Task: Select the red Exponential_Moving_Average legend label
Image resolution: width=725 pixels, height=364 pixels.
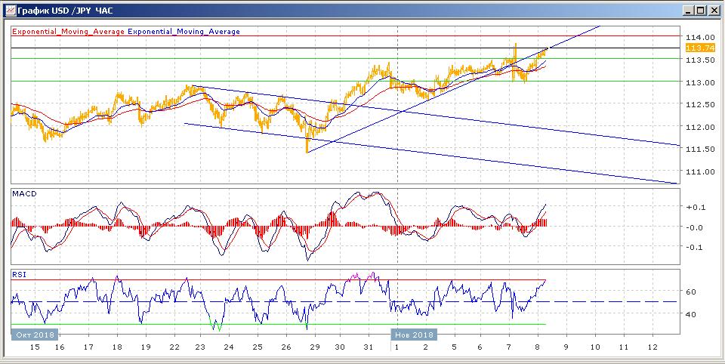Action: [68, 32]
